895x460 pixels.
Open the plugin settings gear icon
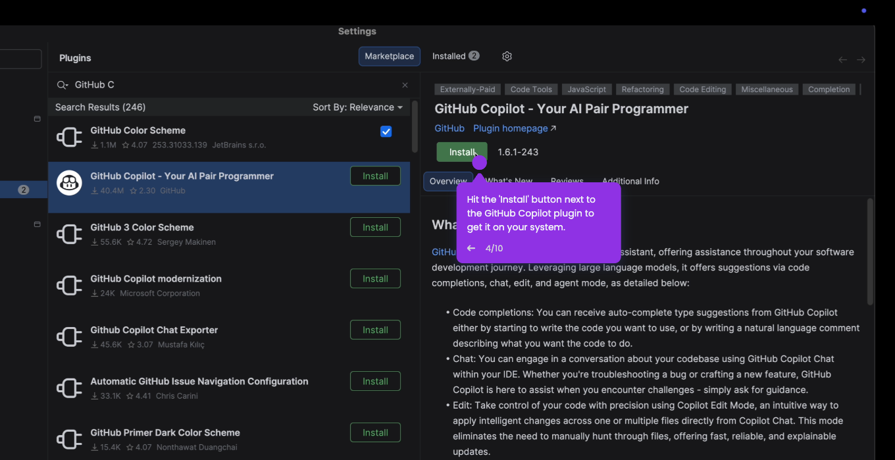coord(507,57)
